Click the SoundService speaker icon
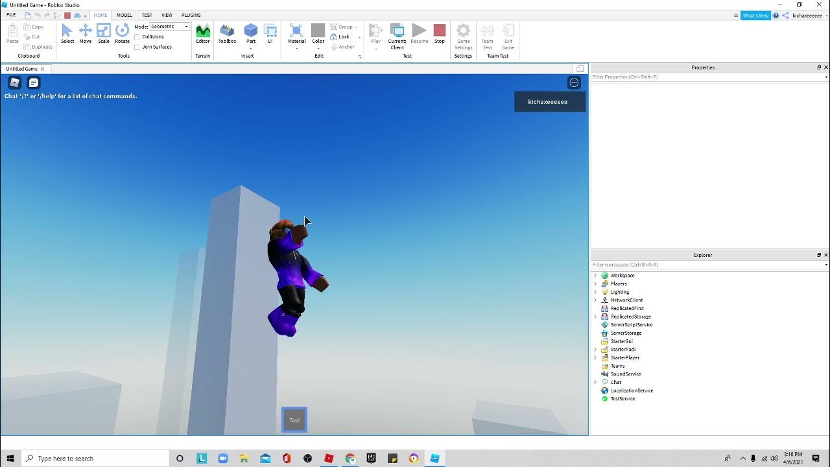The width and height of the screenshot is (830, 467). pyautogui.click(x=605, y=374)
